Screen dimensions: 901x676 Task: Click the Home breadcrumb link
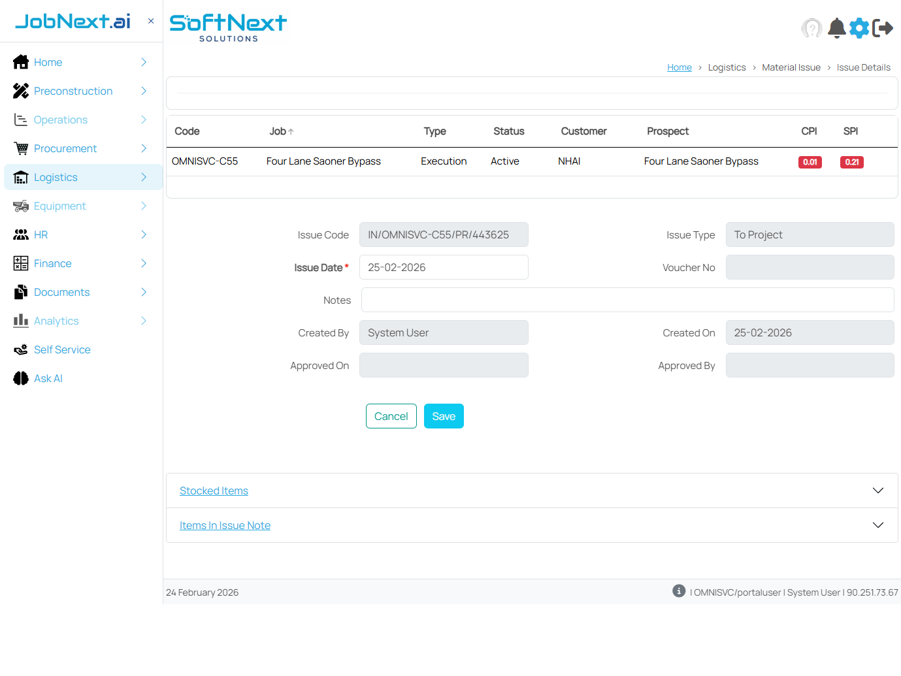pyautogui.click(x=680, y=67)
